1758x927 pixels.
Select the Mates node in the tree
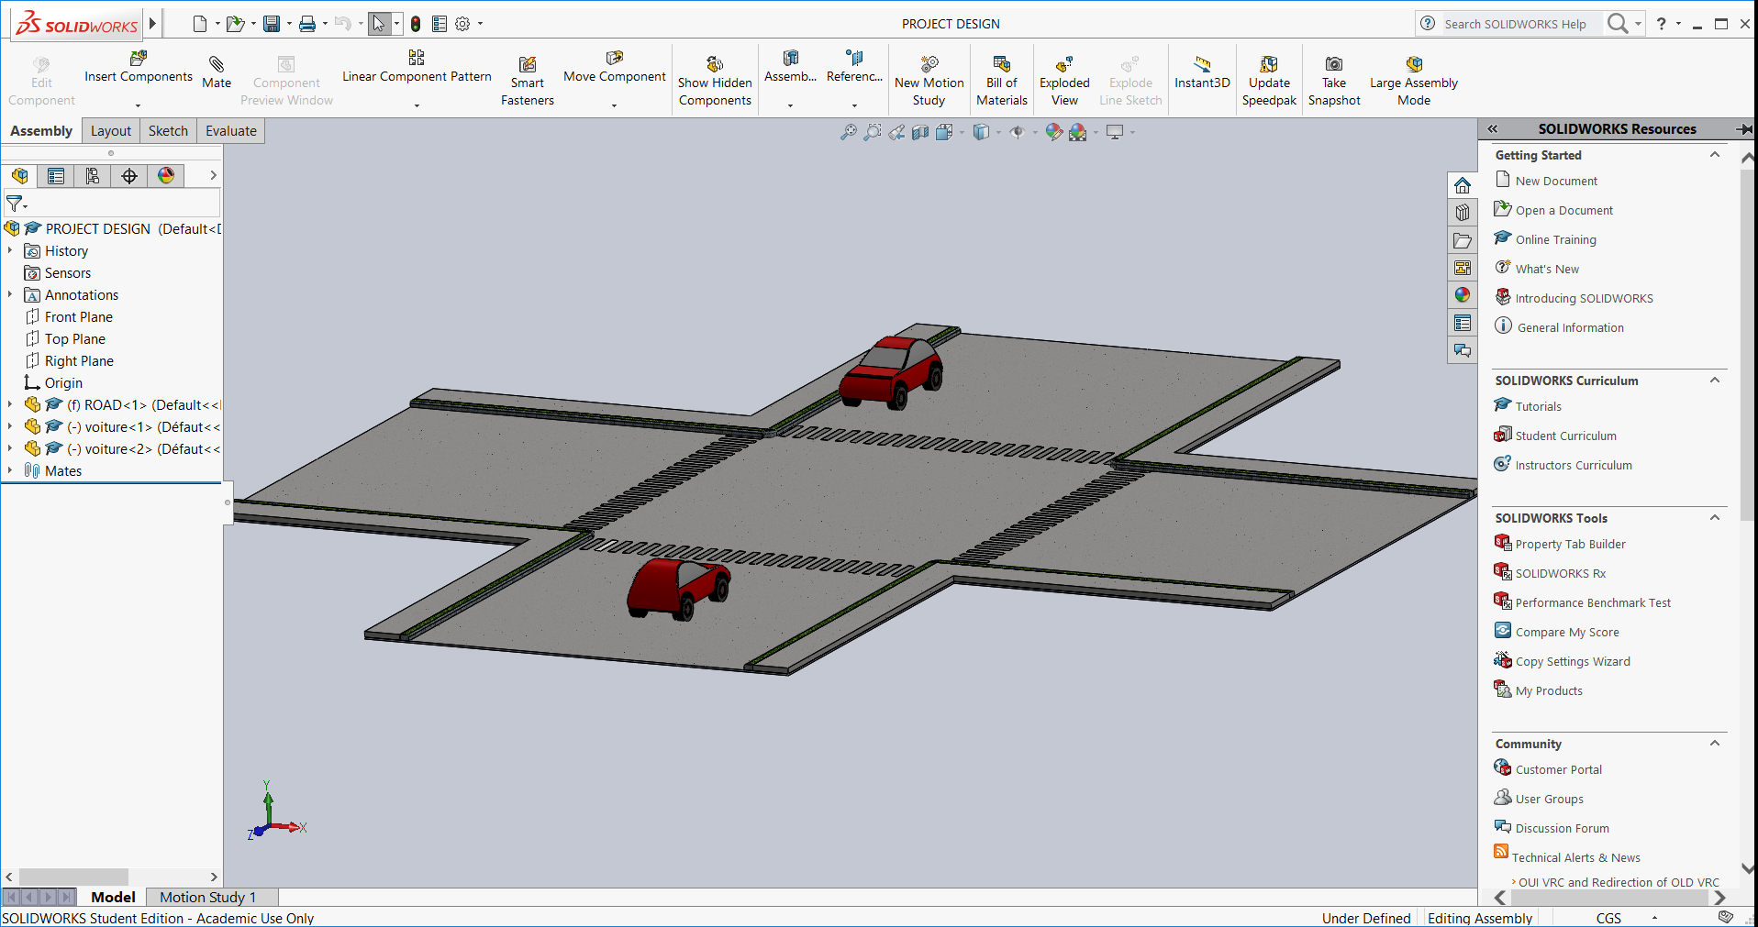pyautogui.click(x=62, y=470)
